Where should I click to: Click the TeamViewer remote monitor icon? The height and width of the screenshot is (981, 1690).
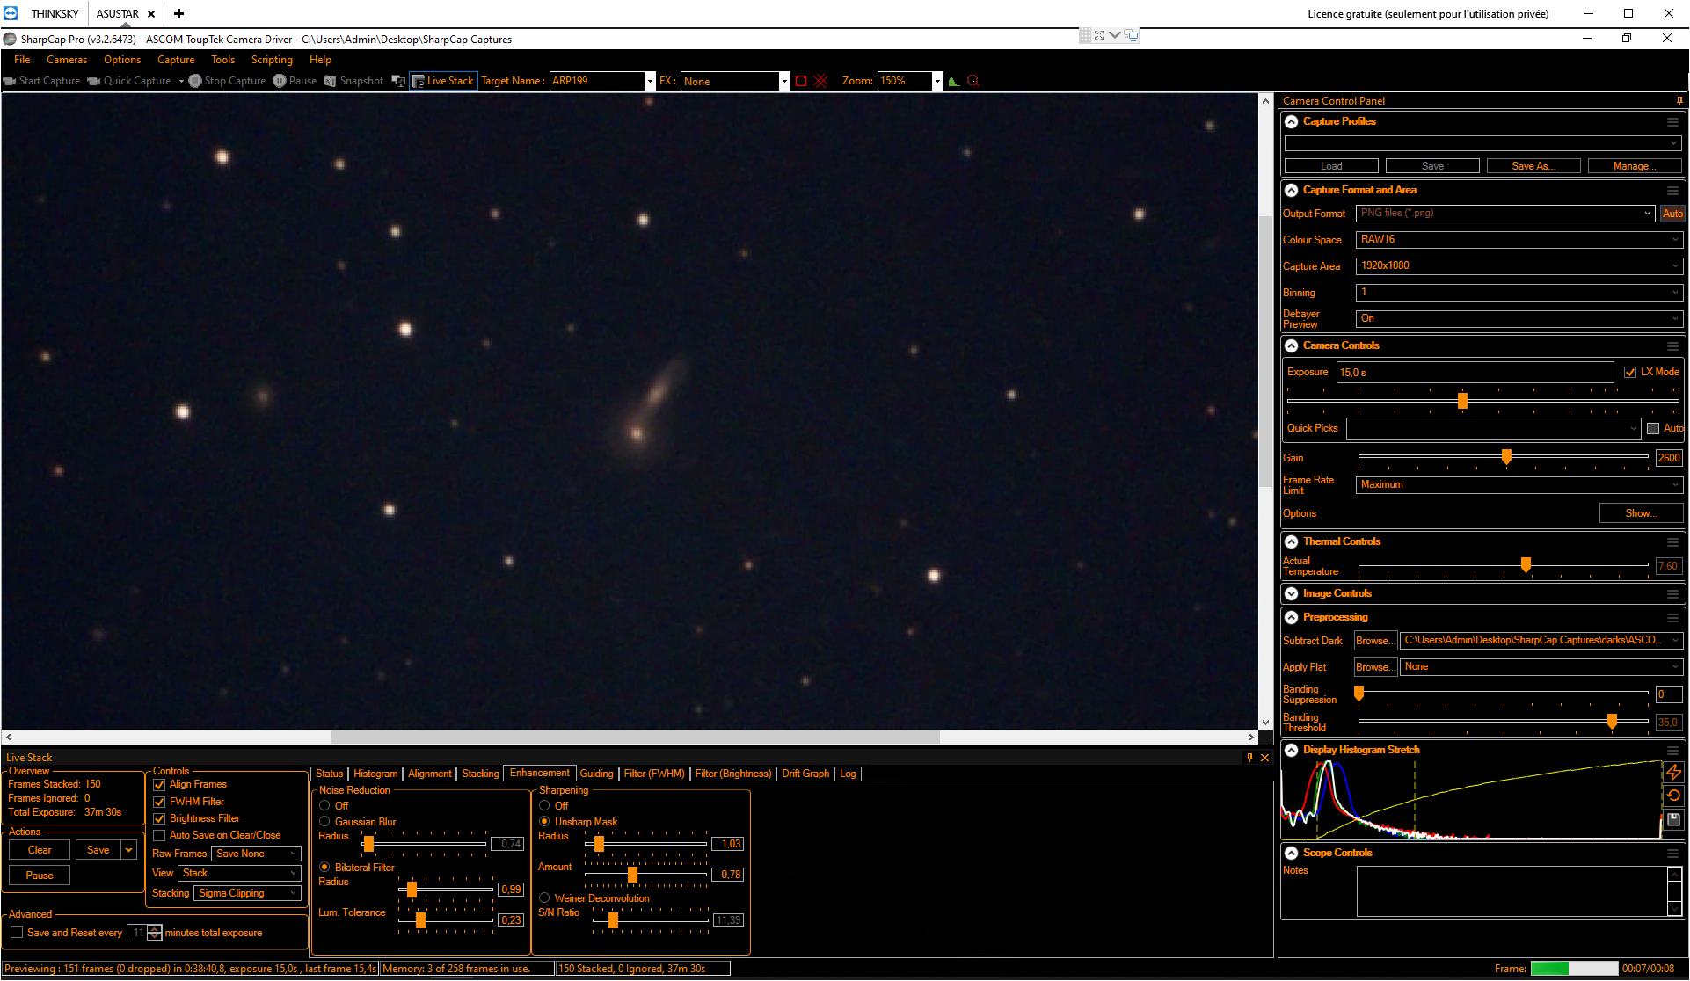click(x=1132, y=36)
